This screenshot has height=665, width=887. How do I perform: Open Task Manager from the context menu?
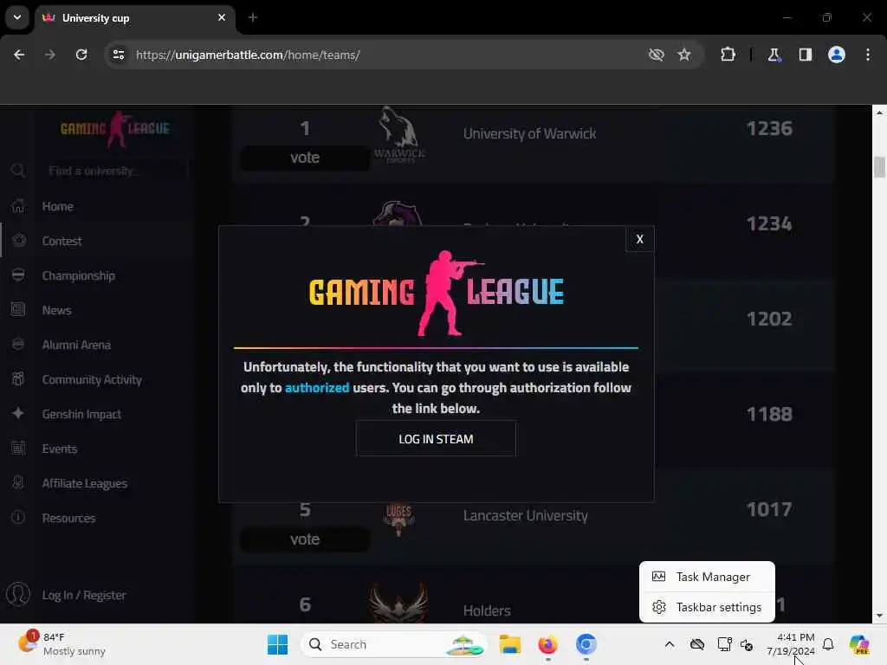point(707,577)
